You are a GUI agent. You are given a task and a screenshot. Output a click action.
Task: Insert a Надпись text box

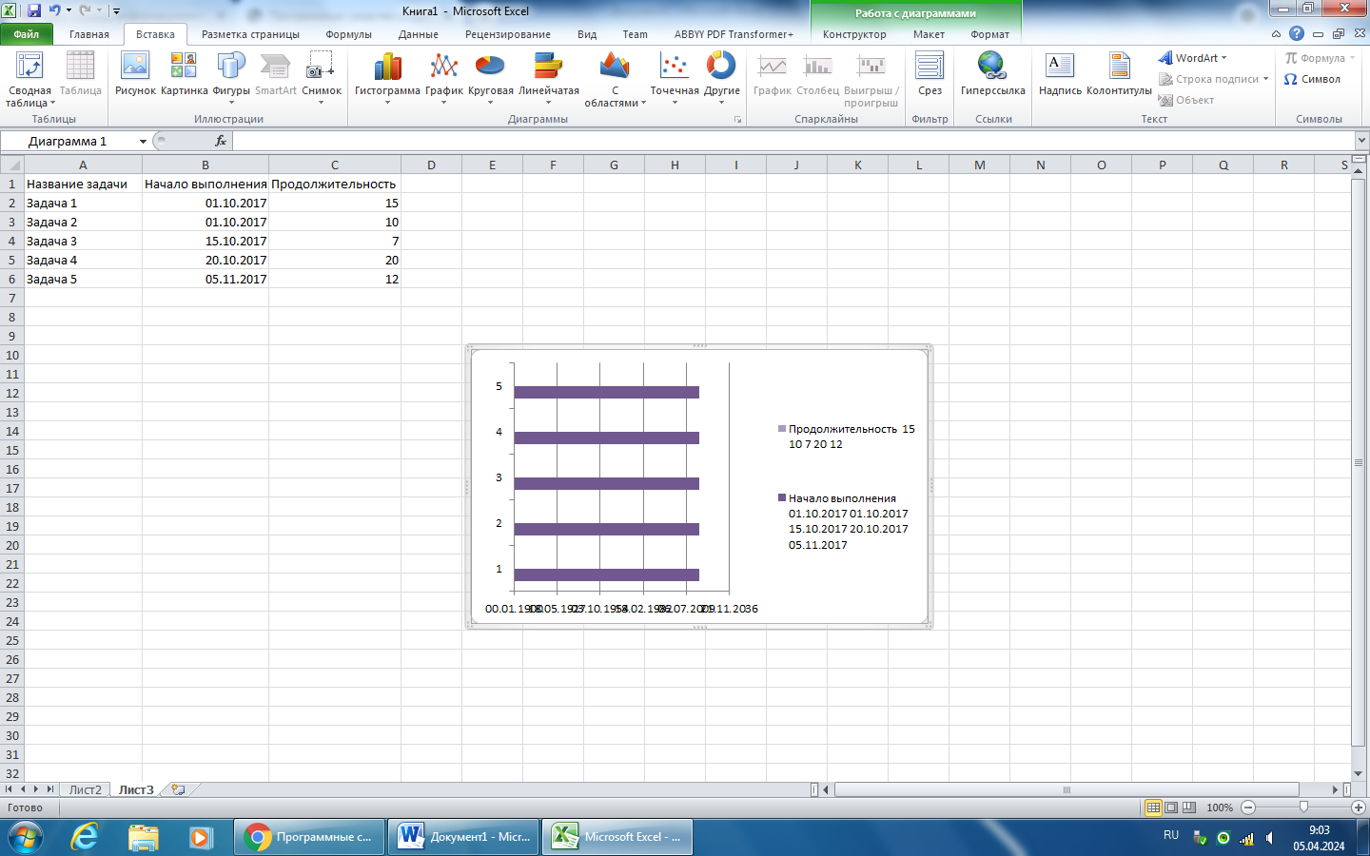[x=1060, y=74]
